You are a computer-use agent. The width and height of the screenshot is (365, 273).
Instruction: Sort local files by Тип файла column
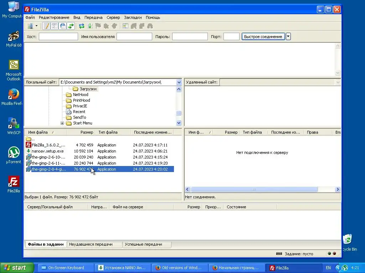click(x=113, y=132)
